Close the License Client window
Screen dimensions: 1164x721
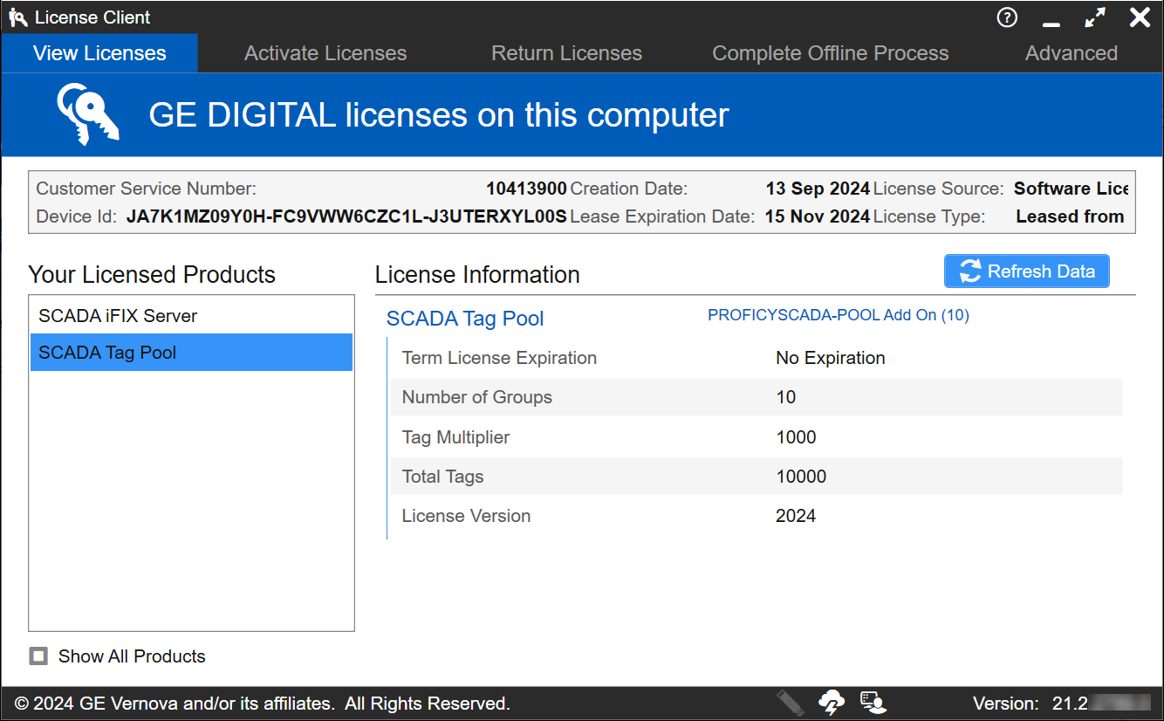click(x=1140, y=17)
